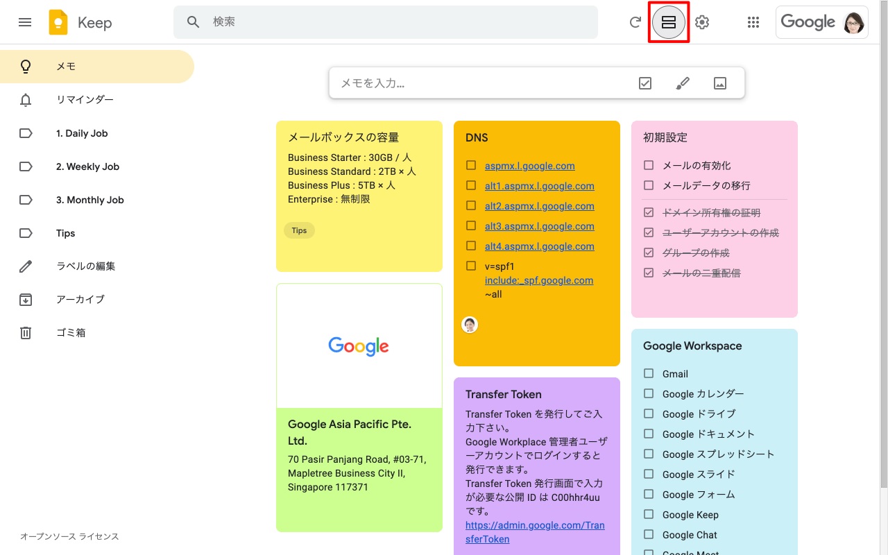
Task: Check the aspmx.l.google.com item
Action: [x=471, y=166]
